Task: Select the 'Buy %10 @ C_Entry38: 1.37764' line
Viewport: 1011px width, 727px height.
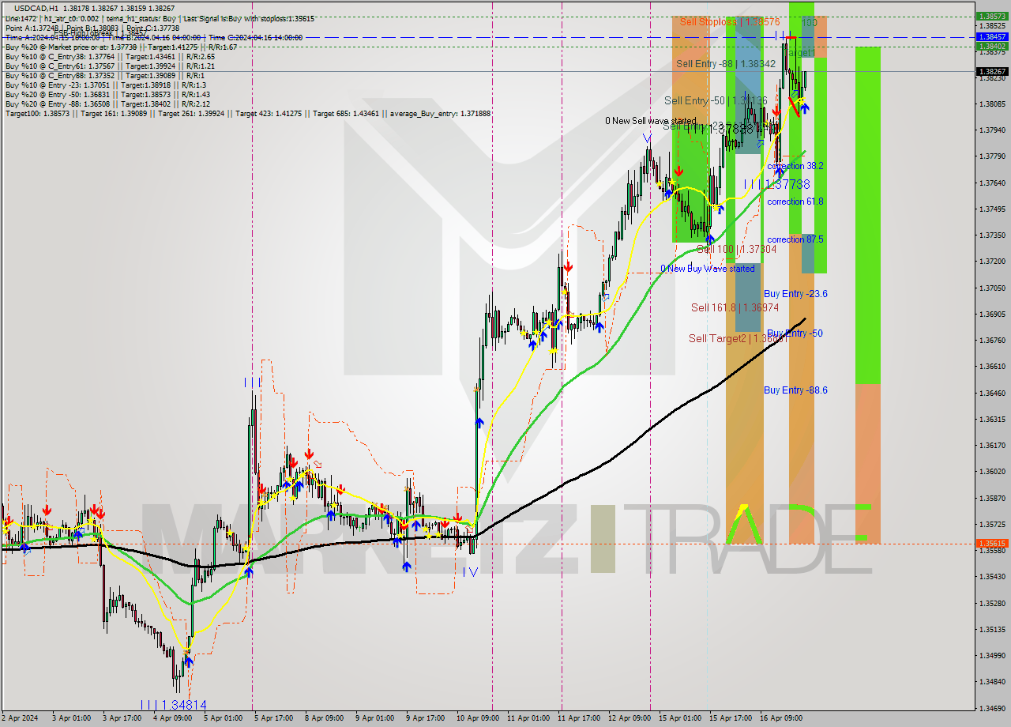Action: 109,57
